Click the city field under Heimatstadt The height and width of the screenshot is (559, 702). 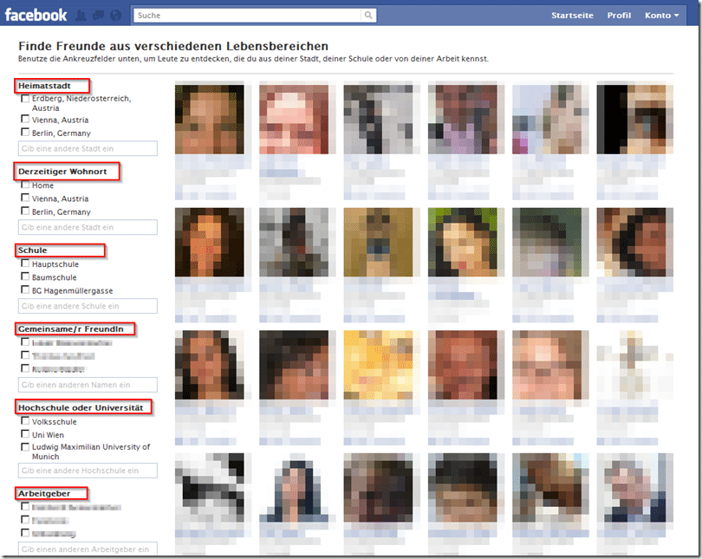click(88, 148)
